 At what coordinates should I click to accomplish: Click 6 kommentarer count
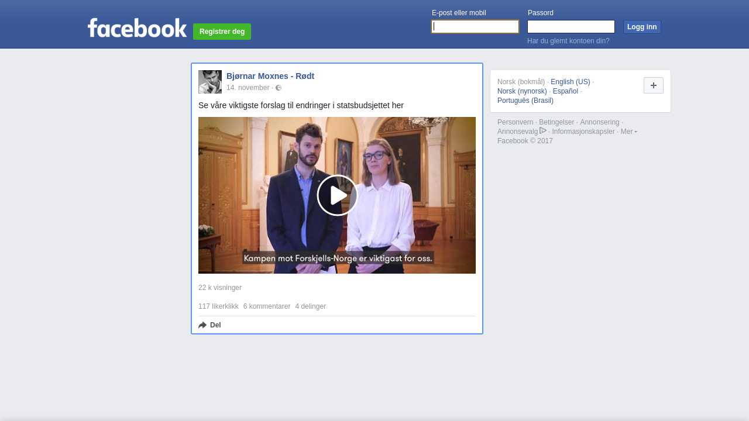point(267,306)
